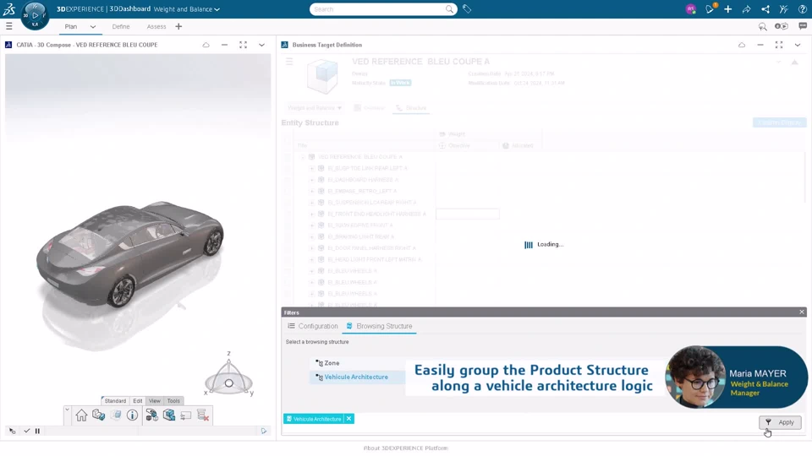Open the Browsing Structure filter tab
Image resolution: width=812 pixels, height=456 pixels.
pyautogui.click(x=379, y=326)
